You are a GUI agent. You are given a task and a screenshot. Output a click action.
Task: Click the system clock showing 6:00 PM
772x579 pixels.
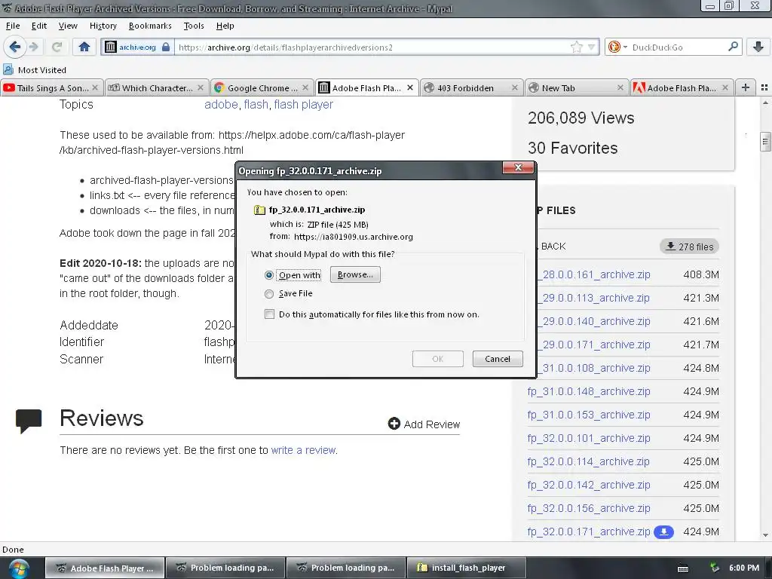[x=744, y=568]
